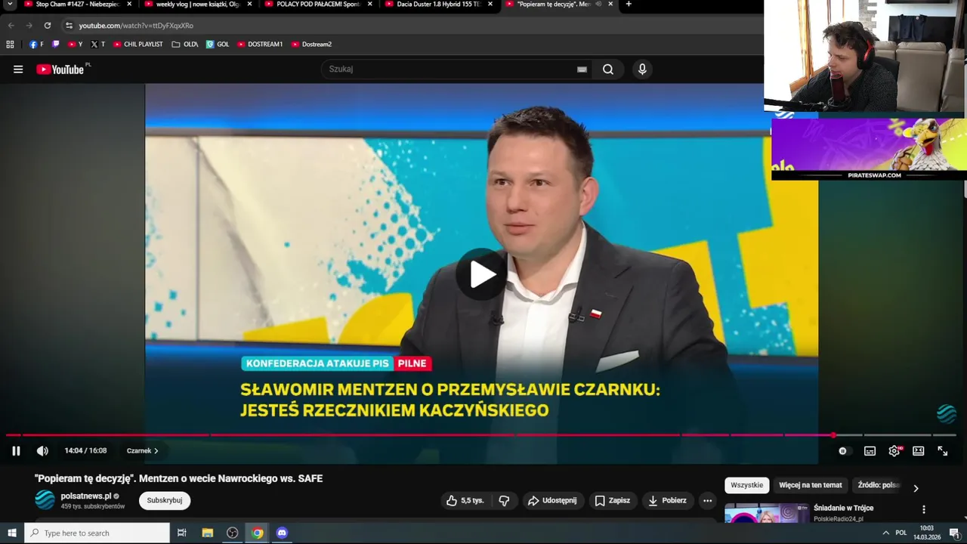967x544 pixels.
Task: Open the "Dostream2" bookmark
Action: [311, 45]
